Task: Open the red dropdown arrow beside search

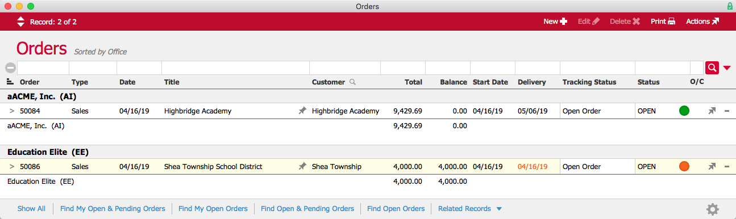Action: pos(727,68)
